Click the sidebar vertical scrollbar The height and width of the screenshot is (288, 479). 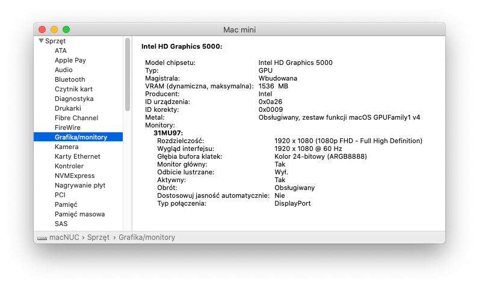point(127,75)
